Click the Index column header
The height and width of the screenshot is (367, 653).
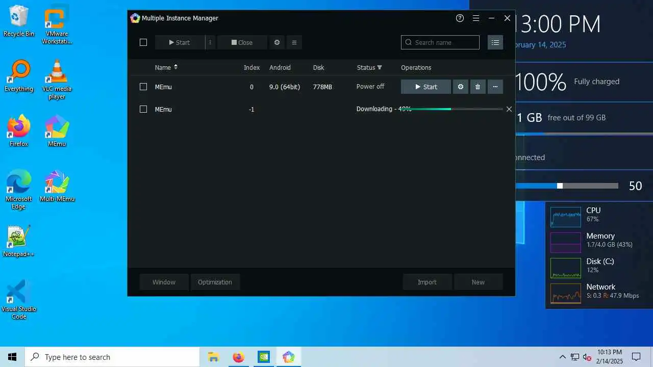(252, 67)
